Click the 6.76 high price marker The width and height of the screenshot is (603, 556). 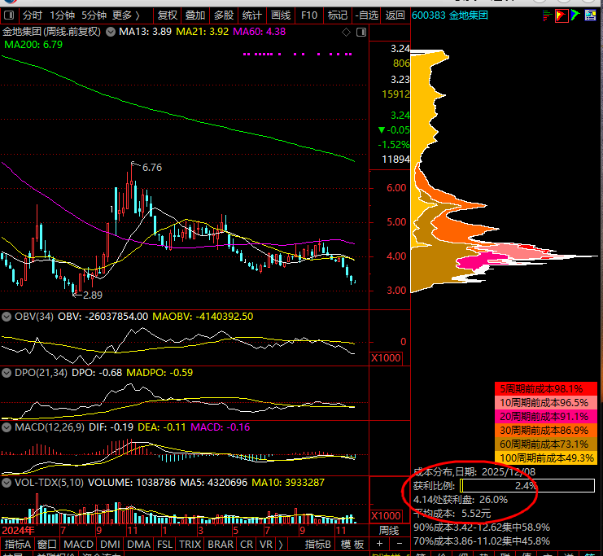(152, 168)
